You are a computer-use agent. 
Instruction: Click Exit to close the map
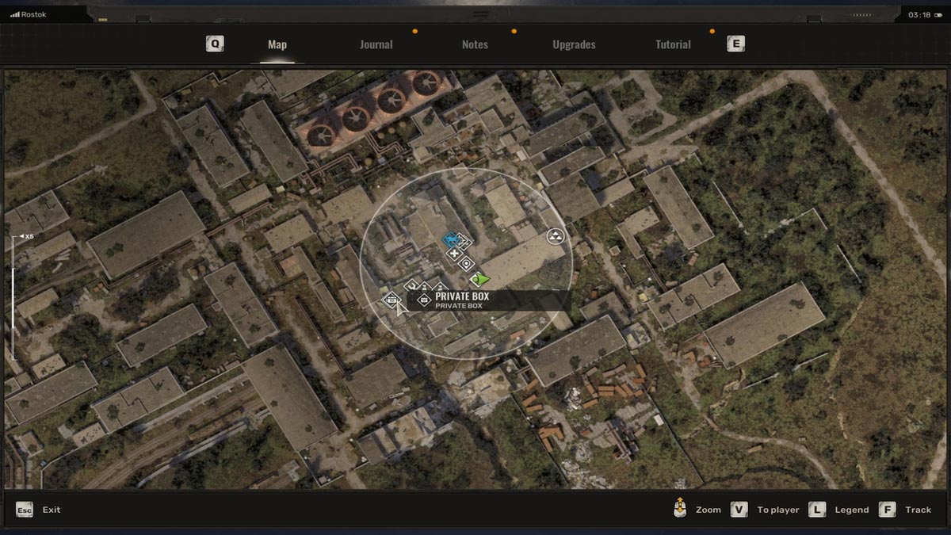click(36, 510)
